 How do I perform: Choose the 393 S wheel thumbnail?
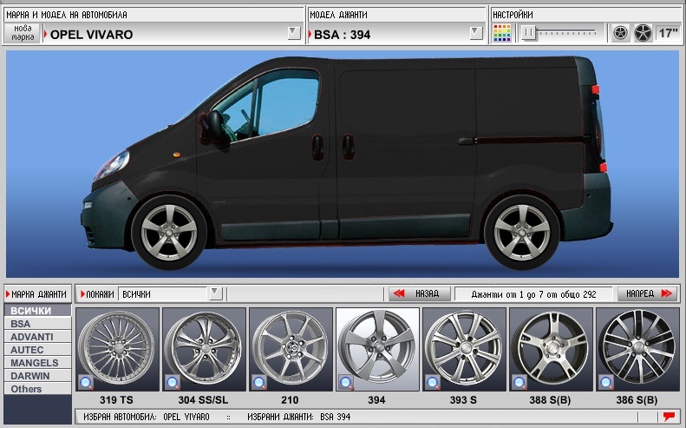tap(464, 349)
